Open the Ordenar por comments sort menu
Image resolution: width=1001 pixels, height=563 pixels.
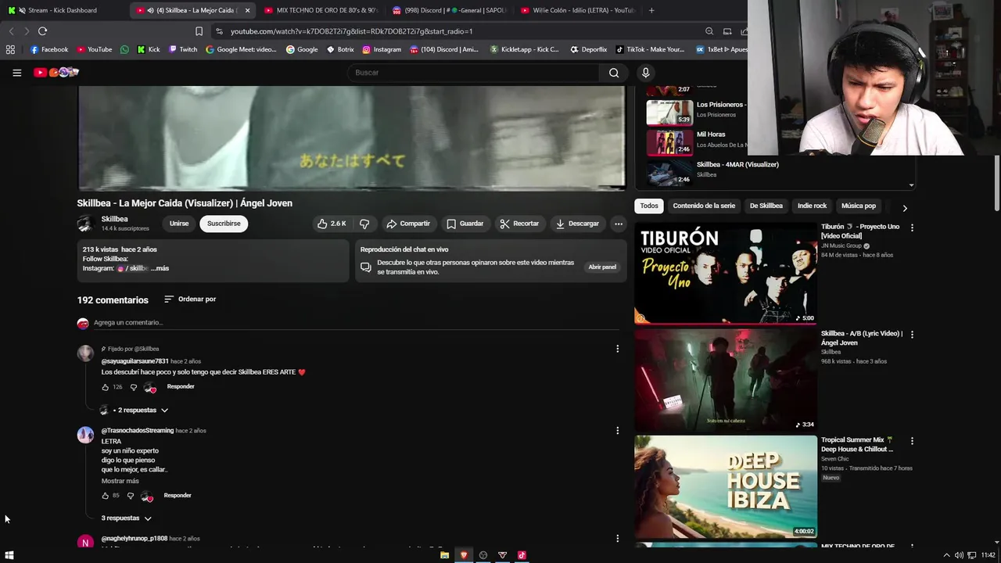(190, 299)
